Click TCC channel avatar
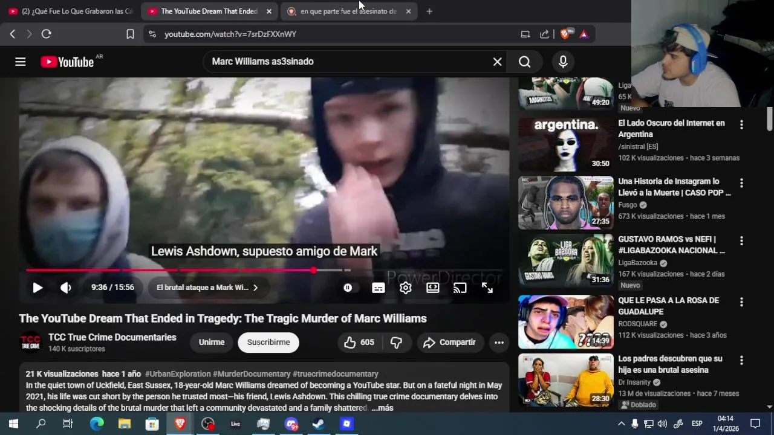This screenshot has height=435, width=774. [x=31, y=343]
